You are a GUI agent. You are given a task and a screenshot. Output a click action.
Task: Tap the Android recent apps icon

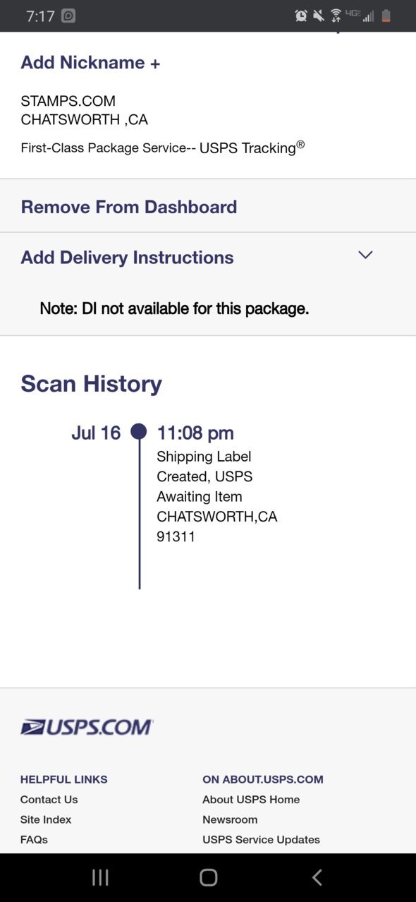coord(101,877)
